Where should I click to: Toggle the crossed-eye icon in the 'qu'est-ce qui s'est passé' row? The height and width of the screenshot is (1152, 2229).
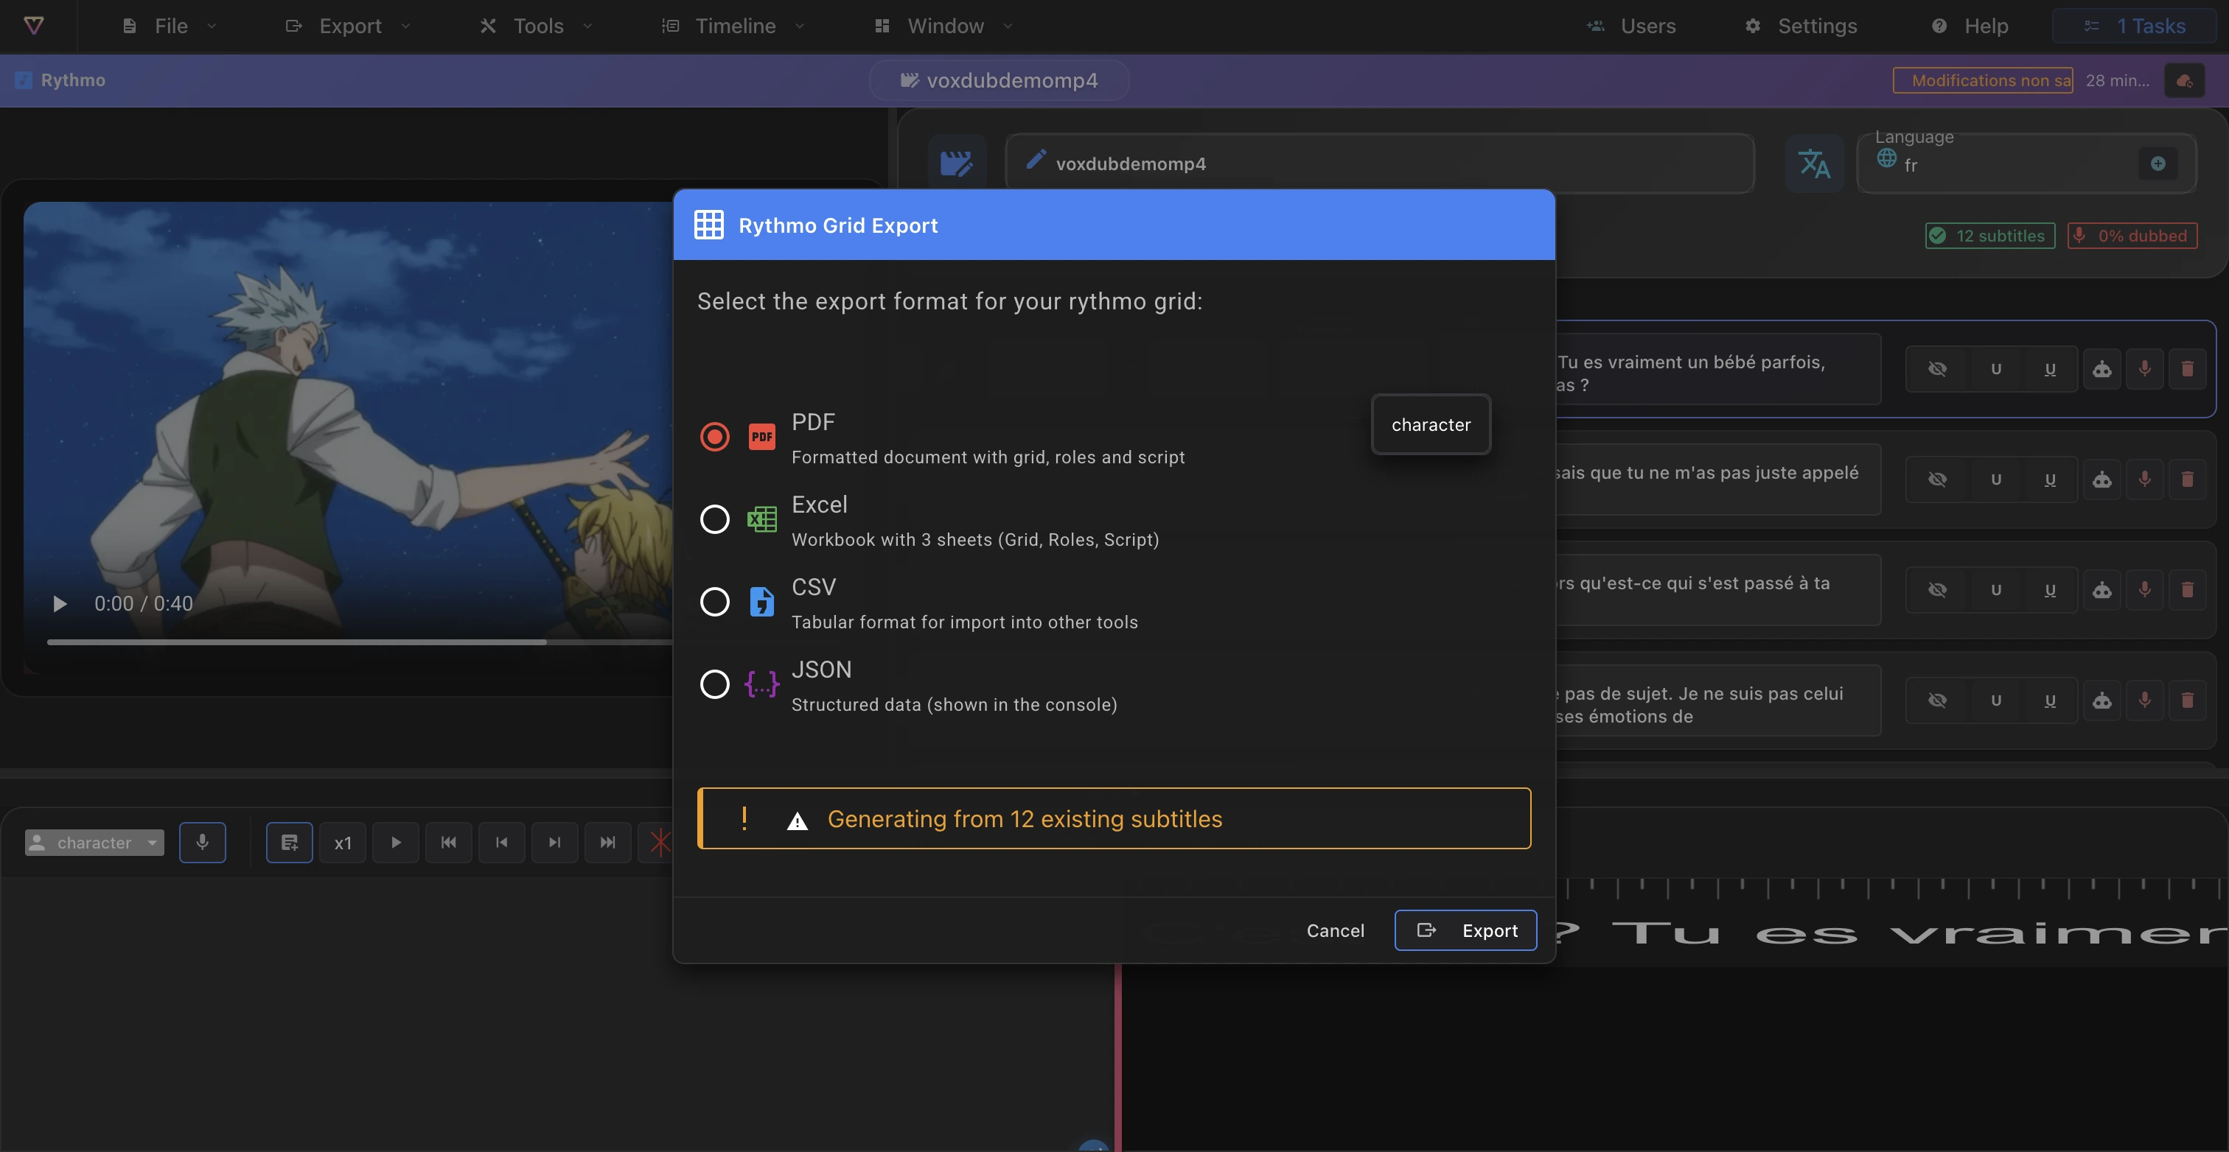click(1937, 590)
